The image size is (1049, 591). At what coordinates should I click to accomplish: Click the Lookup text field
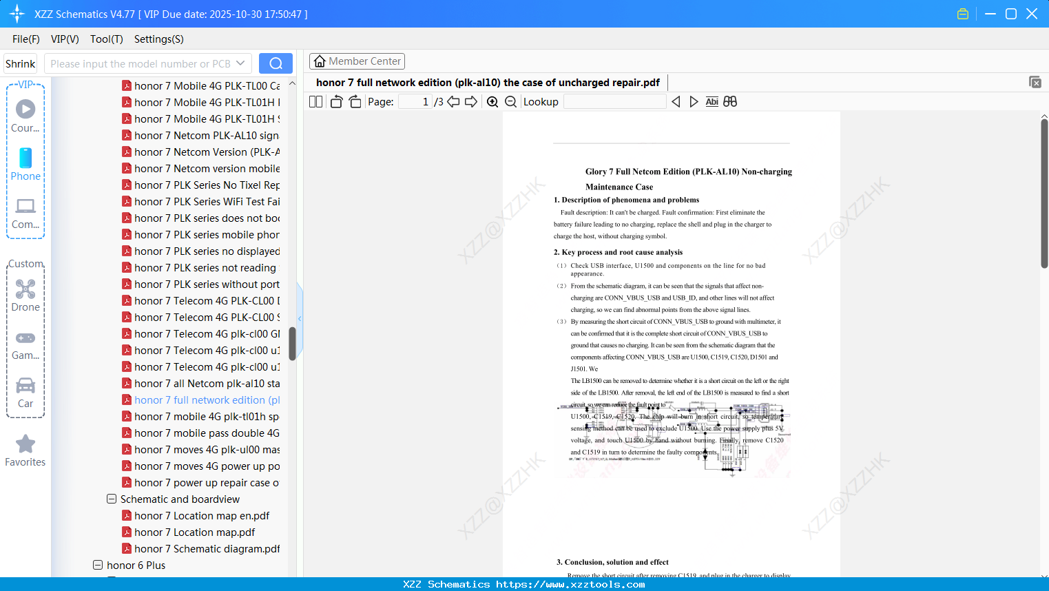point(614,101)
